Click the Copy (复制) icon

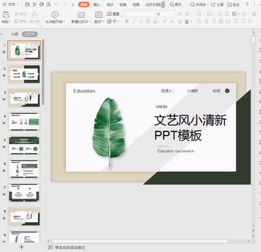(x=16, y=21)
